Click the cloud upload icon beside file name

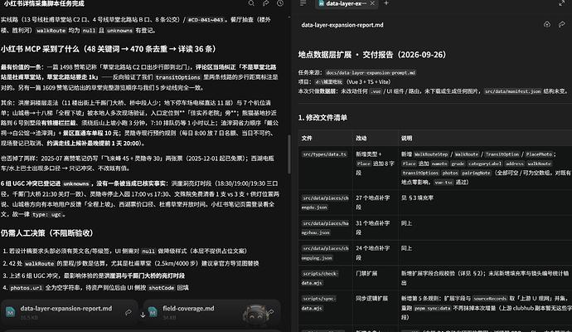tap(547, 24)
